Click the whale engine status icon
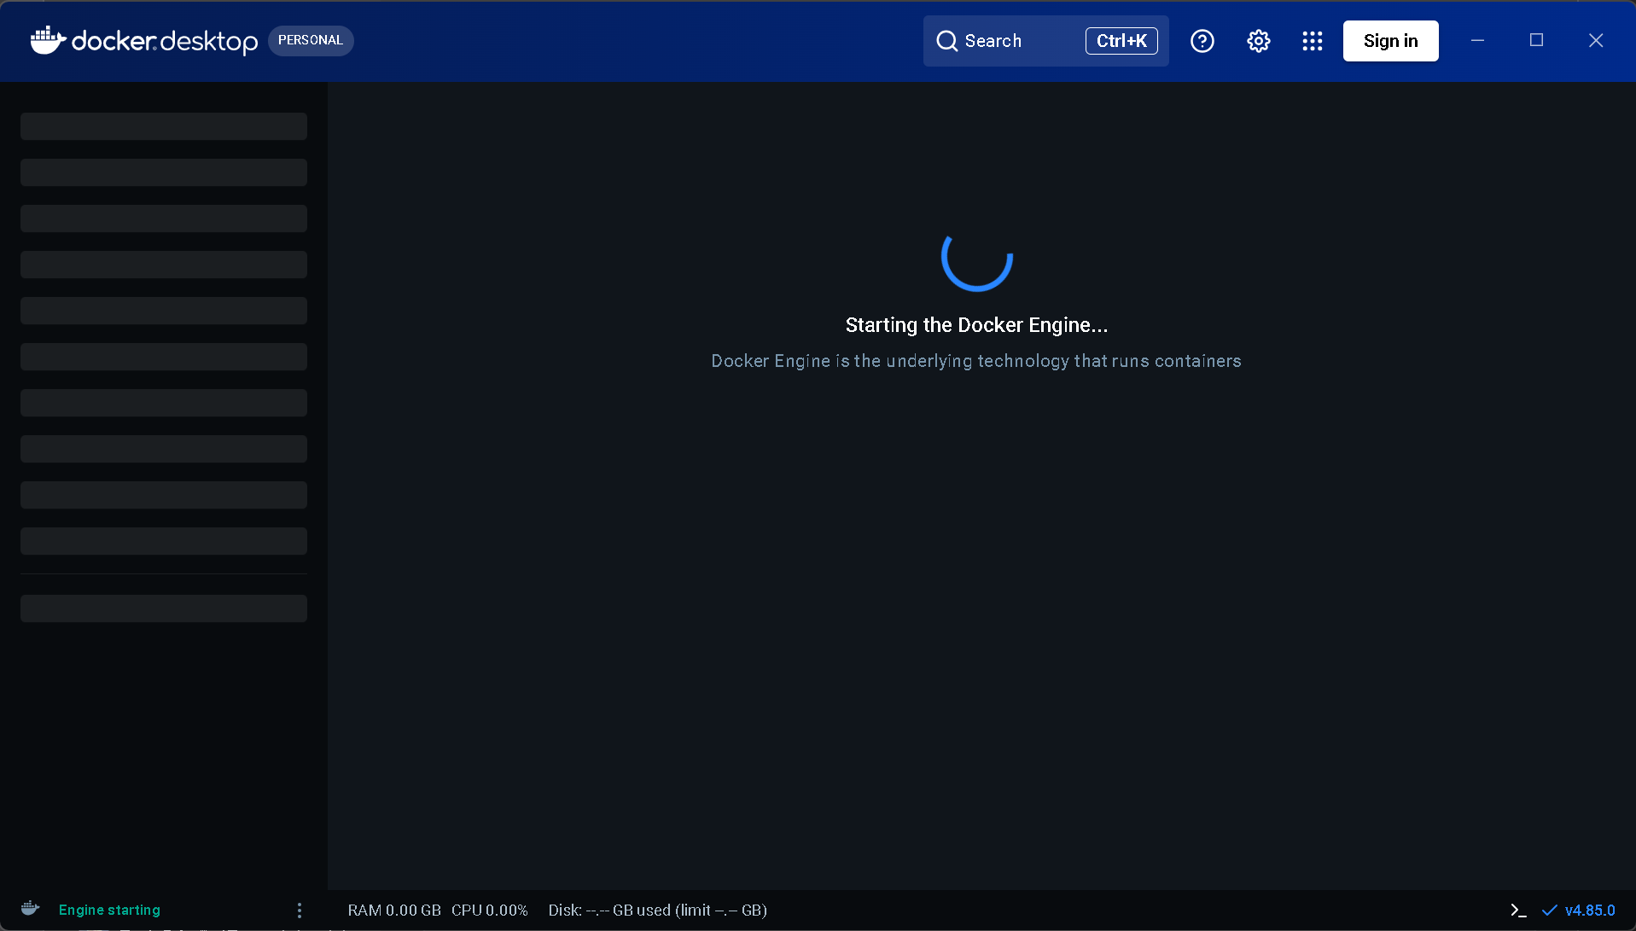 (30, 908)
